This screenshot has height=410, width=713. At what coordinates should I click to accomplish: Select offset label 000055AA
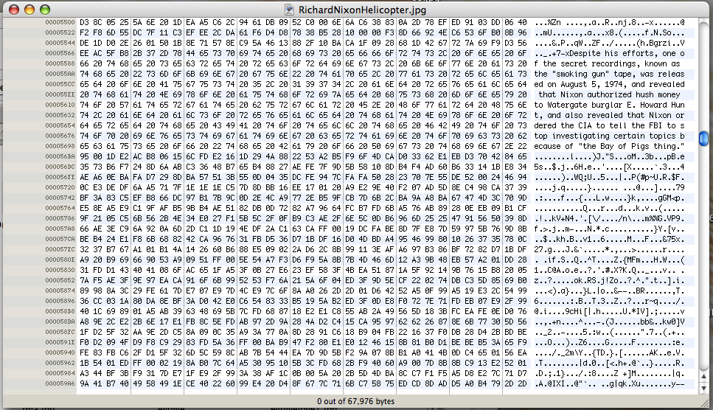(60, 74)
